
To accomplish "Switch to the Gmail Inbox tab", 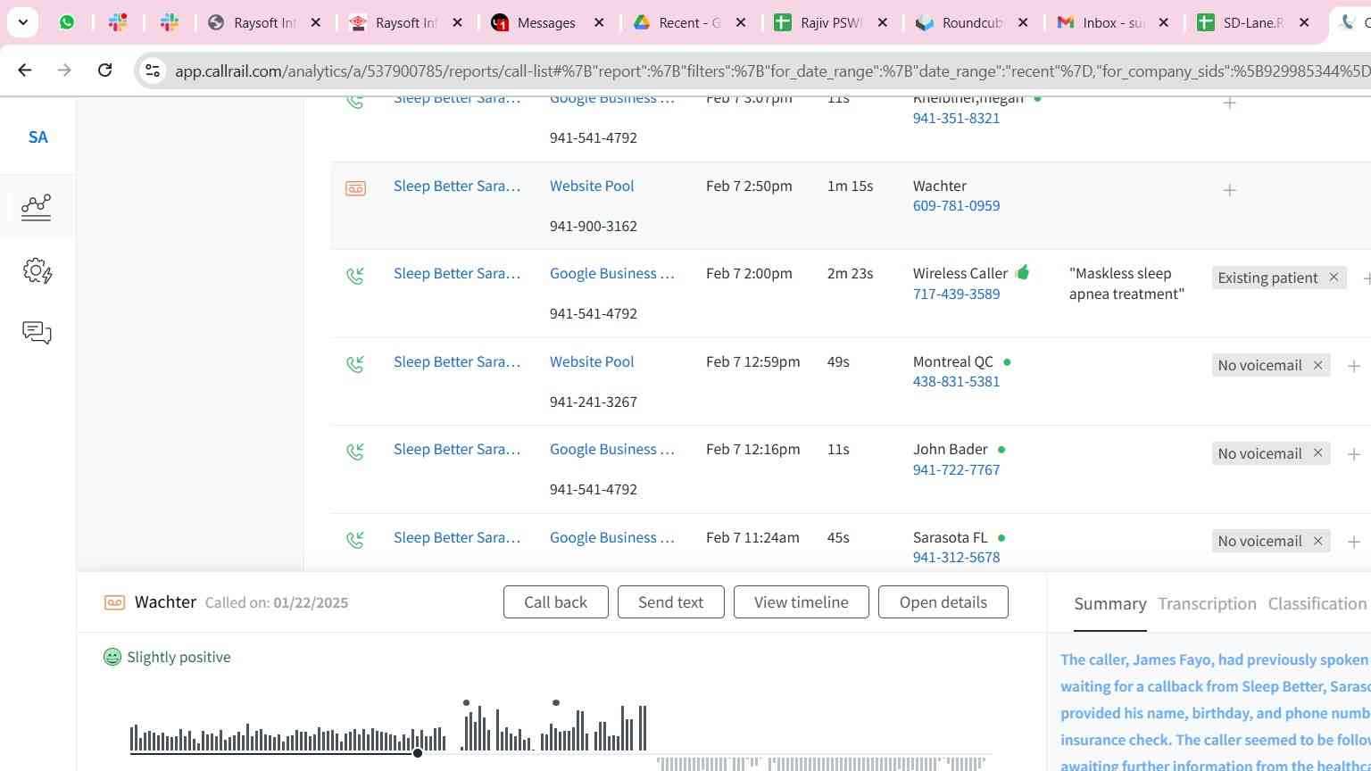I will (x=1112, y=22).
